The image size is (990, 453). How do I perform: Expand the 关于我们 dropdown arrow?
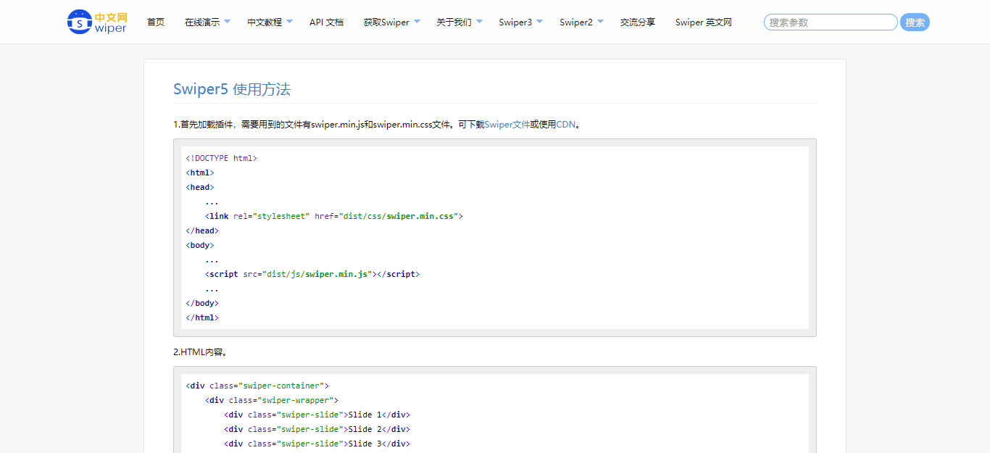coord(479,22)
